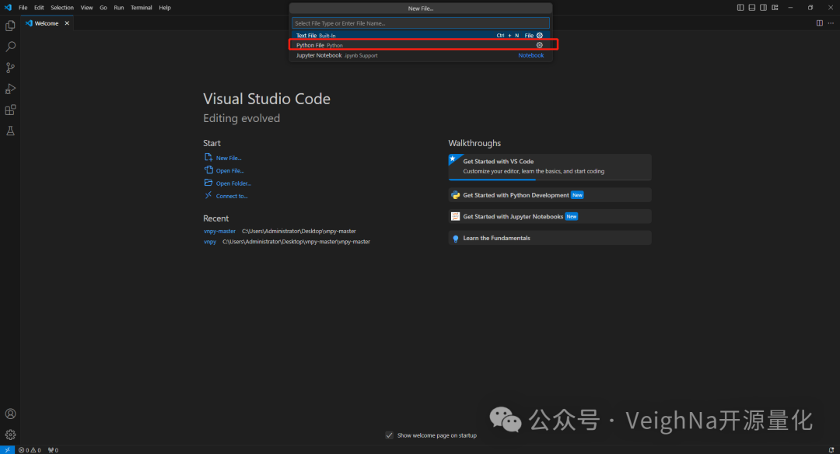Open the Explorer view in activity bar
Screen dimensions: 840x454
(x=10, y=26)
